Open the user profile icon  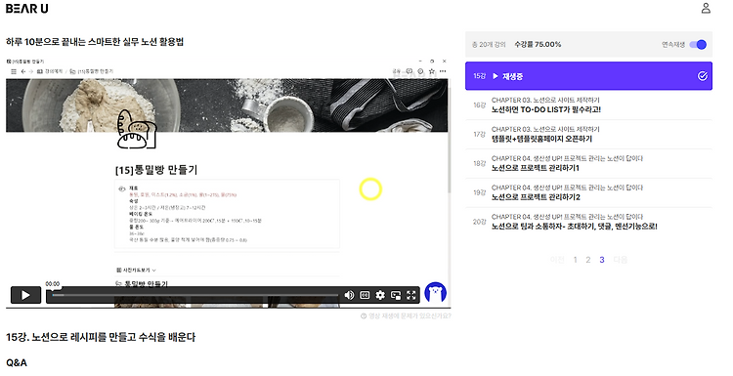pyautogui.click(x=706, y=9)
